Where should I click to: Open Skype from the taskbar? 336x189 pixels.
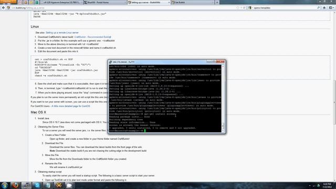pyautogui.click(x=37, y=185)
